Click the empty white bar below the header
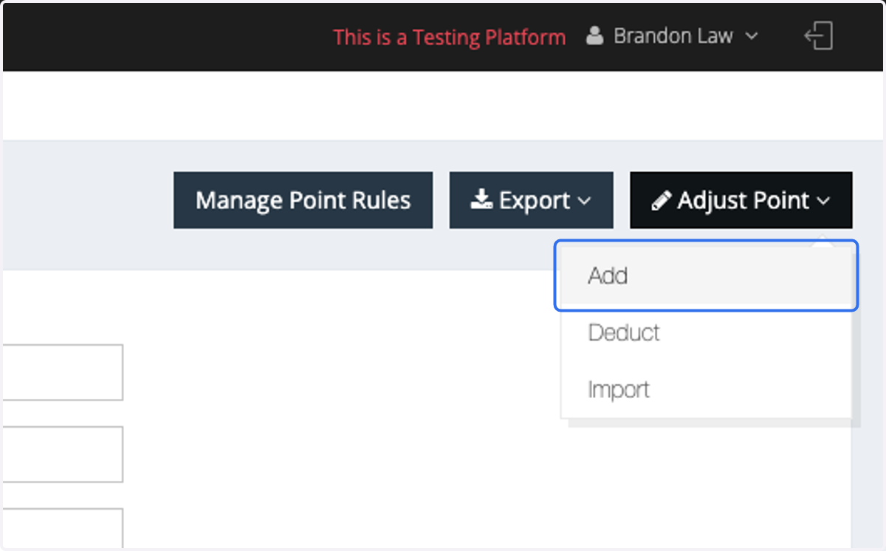Screen dimensions: 886x551 443,106
